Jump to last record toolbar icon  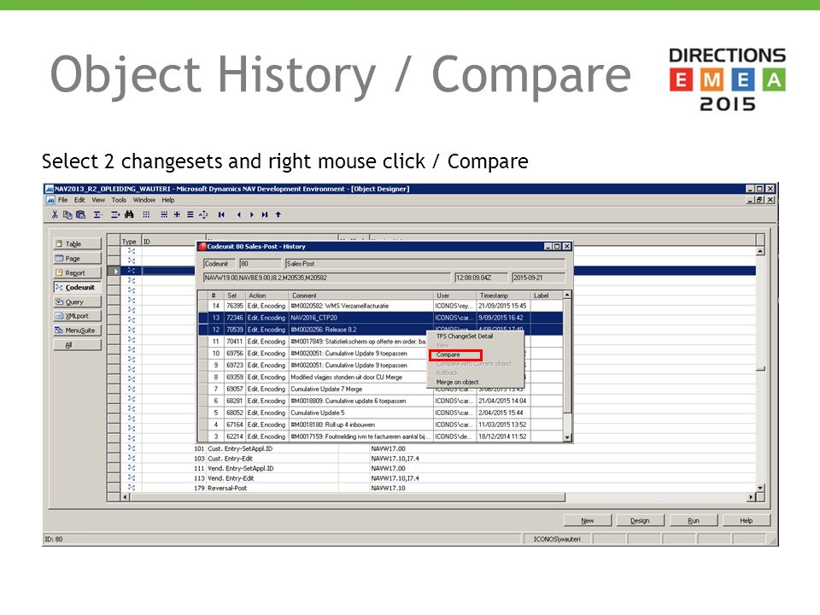pyautogui.click(x=265, y=214)
